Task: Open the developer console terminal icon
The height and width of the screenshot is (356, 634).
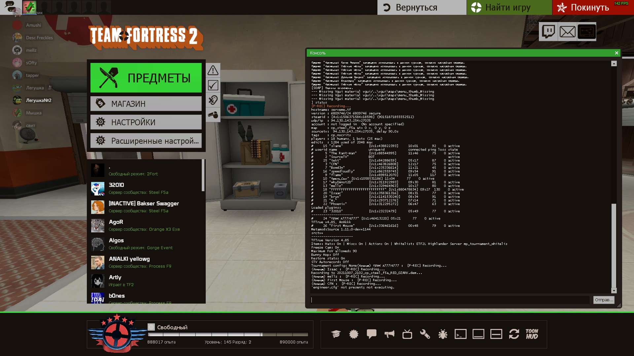Action: tap(461, 334)
